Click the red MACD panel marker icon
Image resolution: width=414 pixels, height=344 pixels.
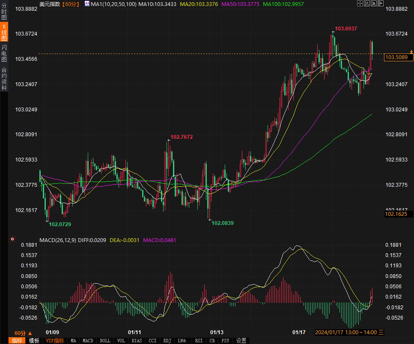12,239
